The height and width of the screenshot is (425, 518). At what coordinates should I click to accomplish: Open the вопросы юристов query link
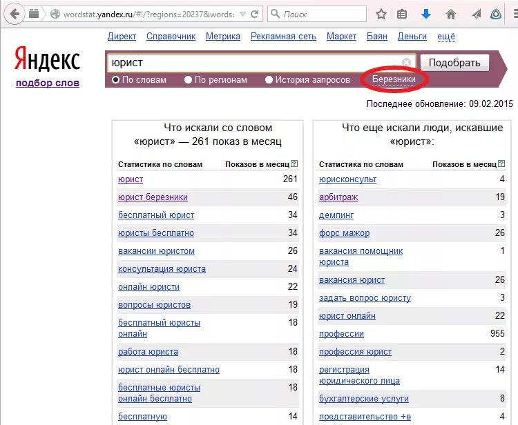click(154, 305)
